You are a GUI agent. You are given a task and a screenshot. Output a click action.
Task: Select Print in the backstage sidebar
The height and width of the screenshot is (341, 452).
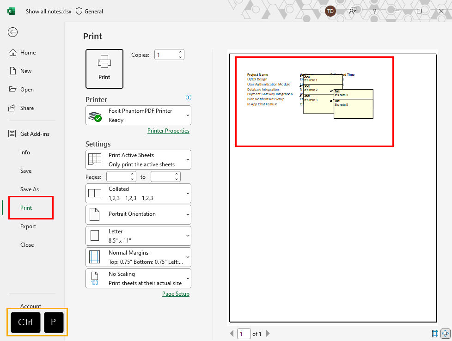coord(26,207)
